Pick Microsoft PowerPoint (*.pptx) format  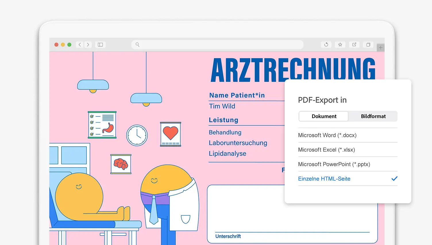click(x=334, y=164)
